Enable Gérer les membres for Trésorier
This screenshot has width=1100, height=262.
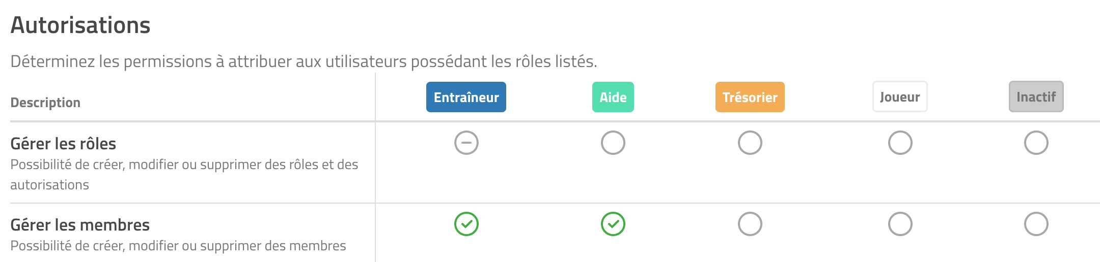pos(750,224)
